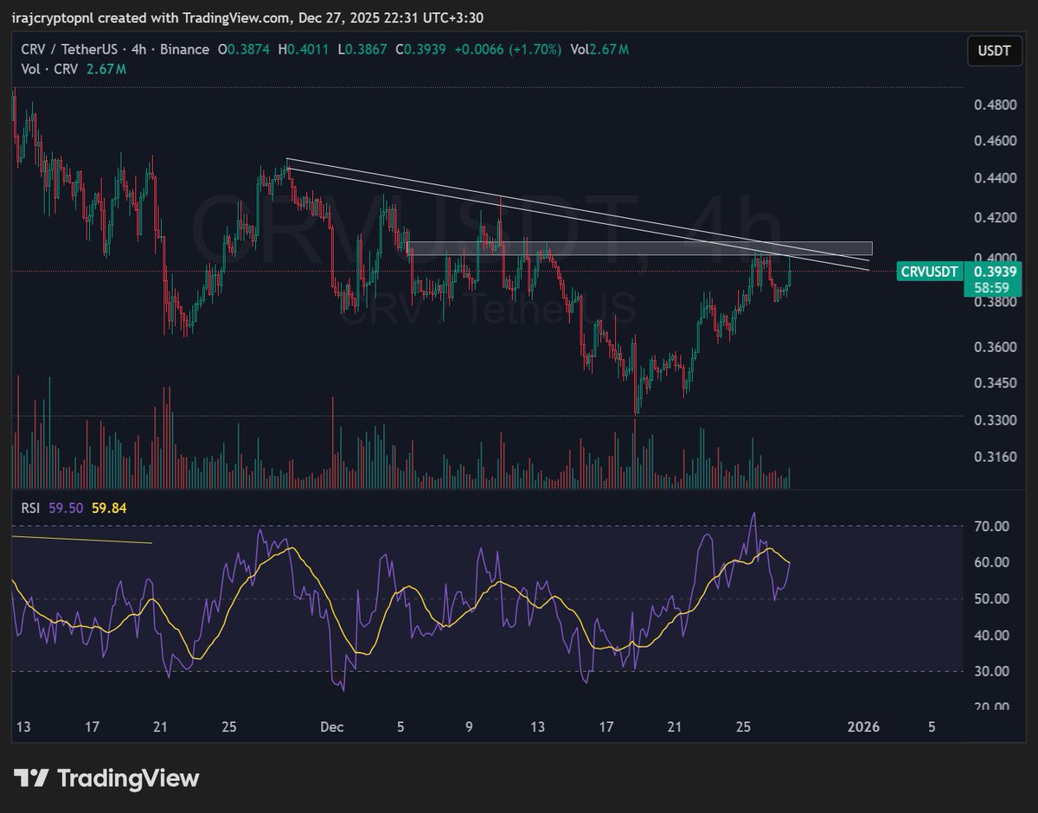This screenshot has width=1038, height=813.
Task: Click the irajcryptopnl created with TradingView.com header text
Action: tap(247, 18)
